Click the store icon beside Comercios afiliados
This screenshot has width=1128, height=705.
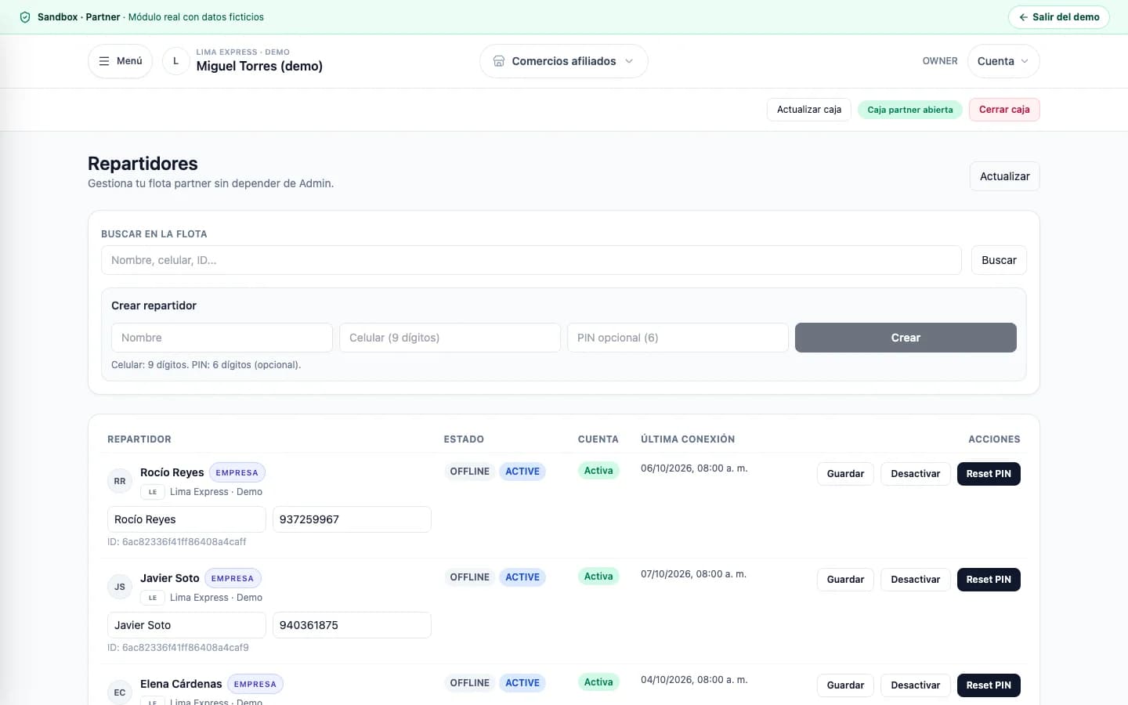(x=499, y=61)
